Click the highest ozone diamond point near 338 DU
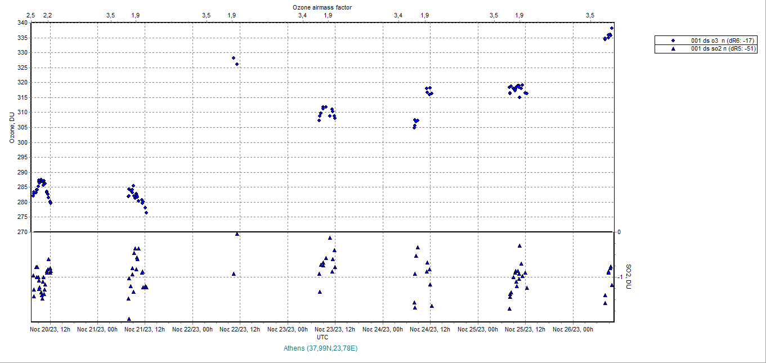 tap(612, 28)
